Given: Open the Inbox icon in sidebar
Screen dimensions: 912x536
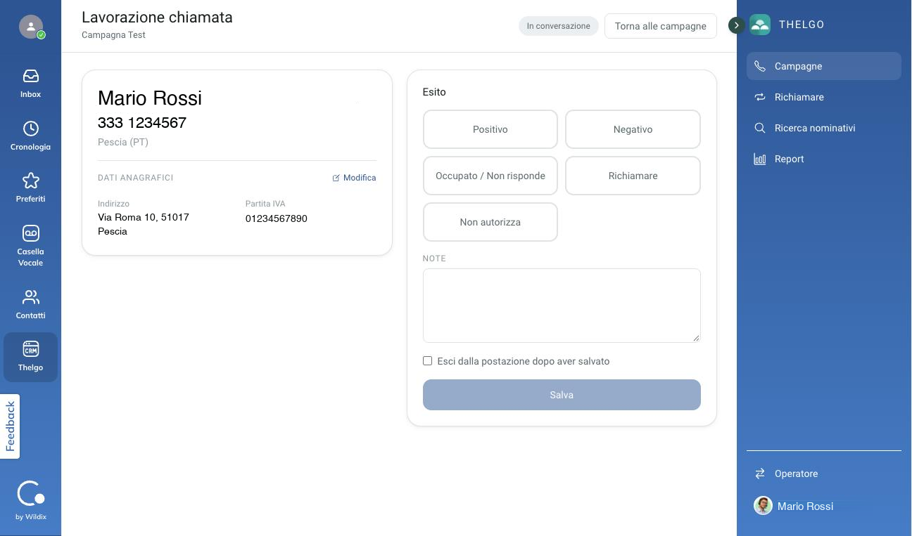Looking at the screenshot, I should pyautogui.click(x=30, y=76).
